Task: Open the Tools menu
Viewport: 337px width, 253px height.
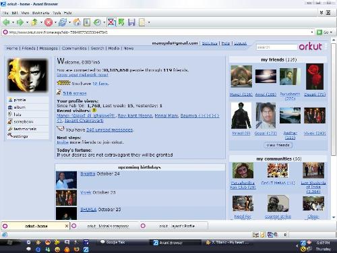Action: click(57, 13)
